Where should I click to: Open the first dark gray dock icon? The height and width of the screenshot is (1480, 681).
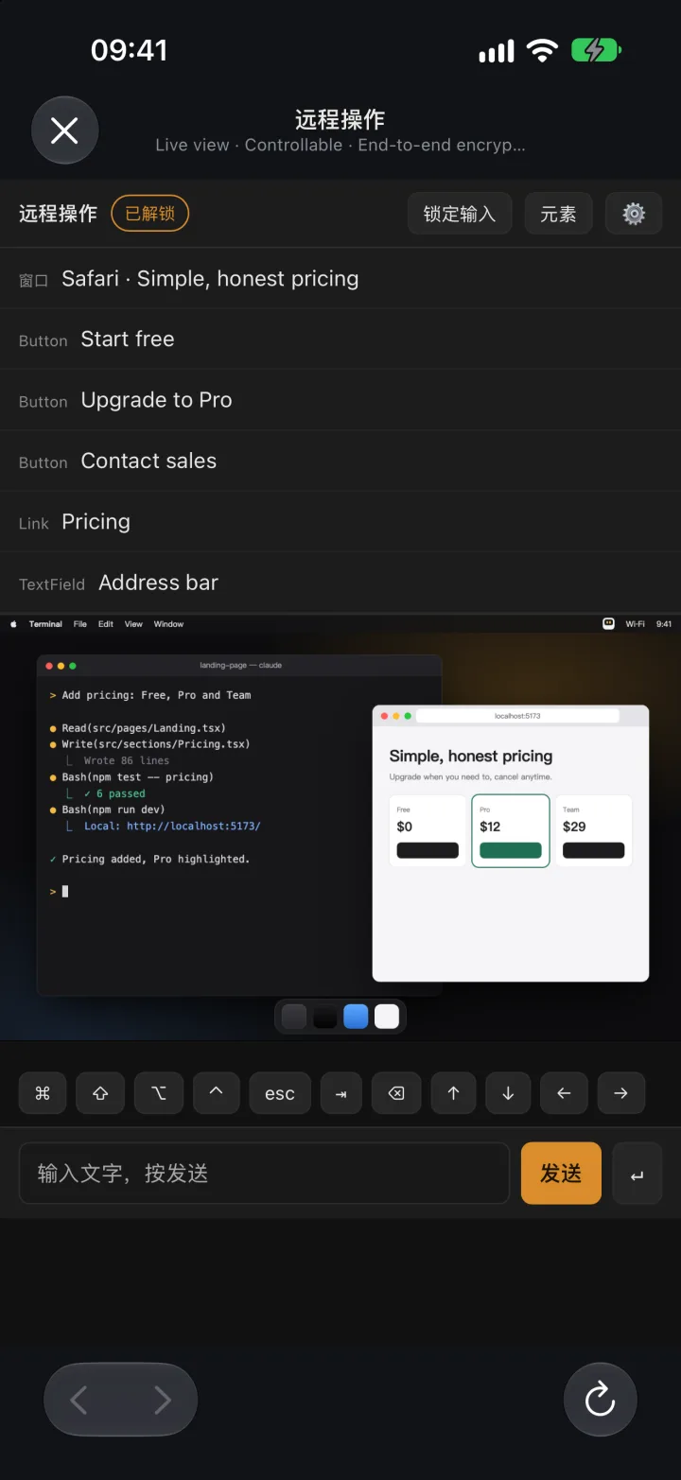[x=294, y=1017]
